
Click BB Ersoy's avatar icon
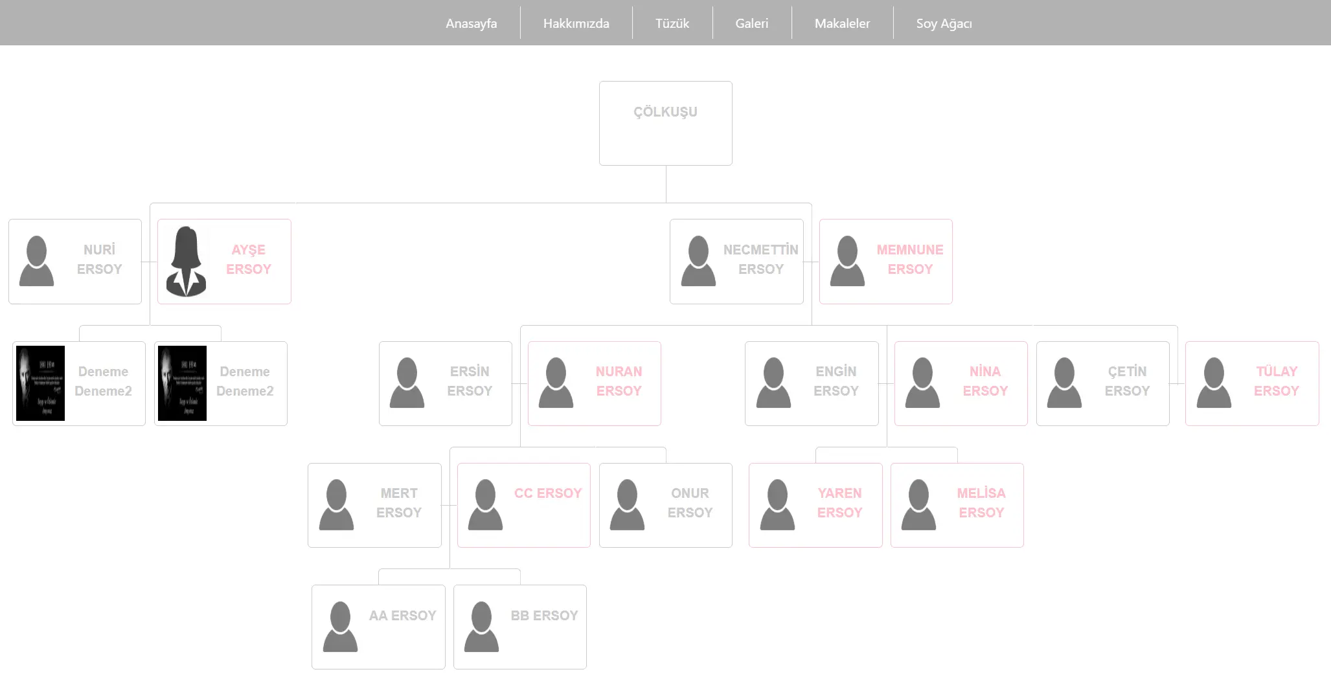[481, 627]
